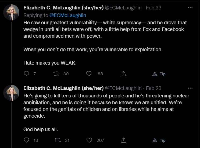The height and width of the screenshot is (148, 200).
Task: Retweet the 'Hate makes you WEAK' tweet
Action: [56, 73]
